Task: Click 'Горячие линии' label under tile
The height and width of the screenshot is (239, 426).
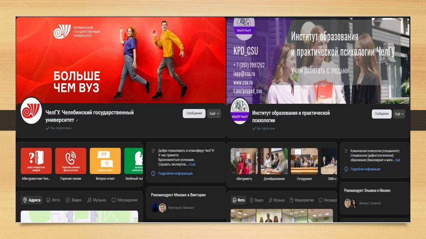Action: click(x=71, y=179)
